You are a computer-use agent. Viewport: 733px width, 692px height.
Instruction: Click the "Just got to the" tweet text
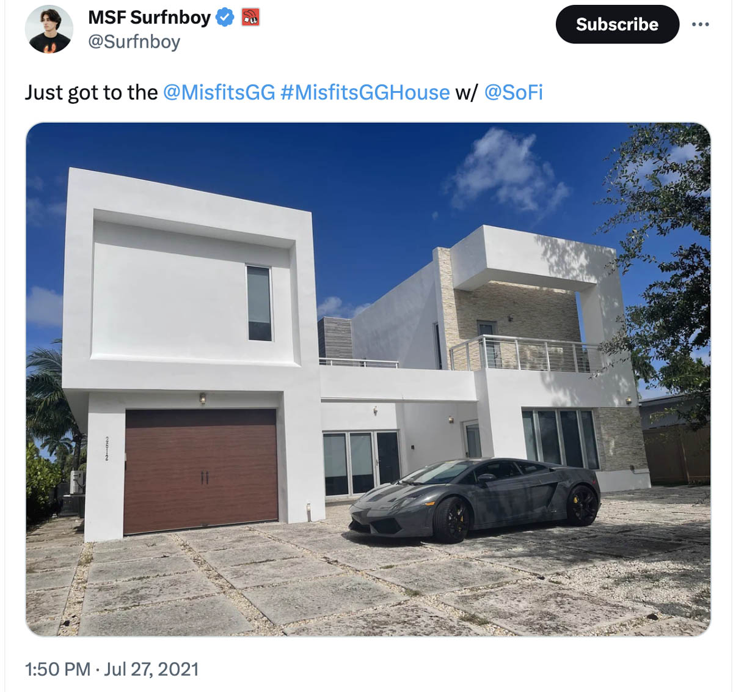tap(91, 92)
